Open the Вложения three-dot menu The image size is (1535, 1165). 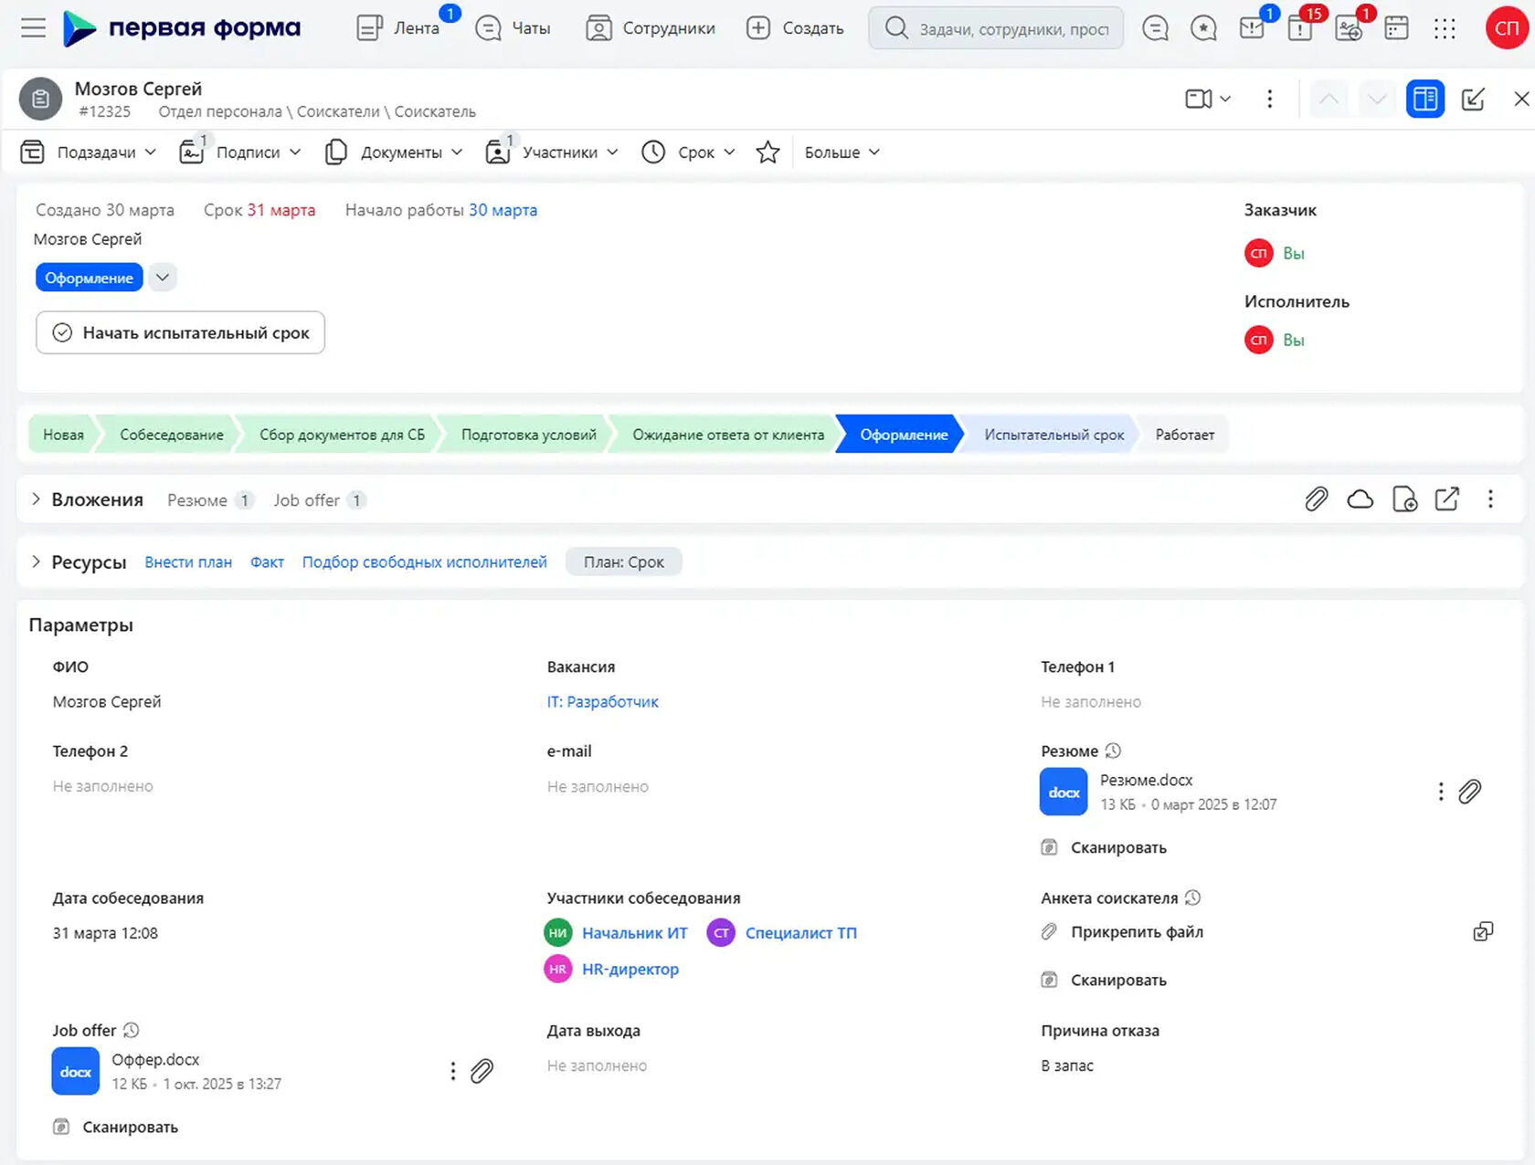[x=1490, y=499]
